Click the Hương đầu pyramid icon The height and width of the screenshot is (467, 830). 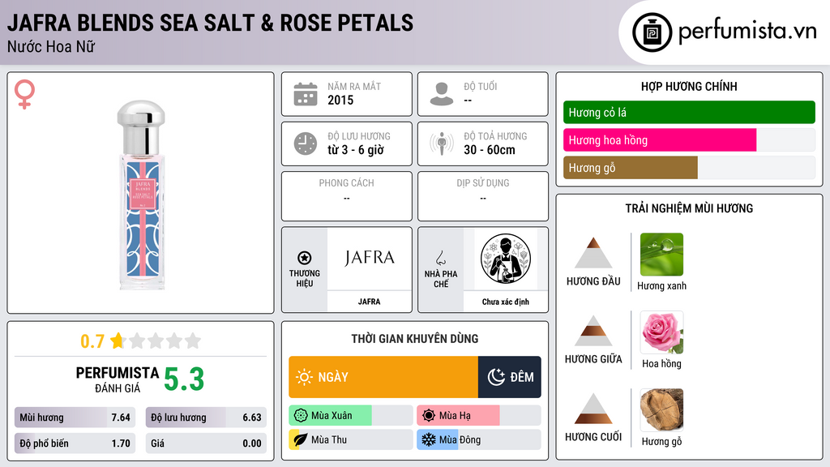[593, 253]
